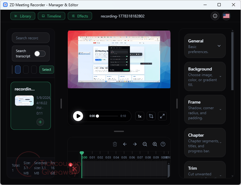Expand the Frame settings section
Screen dimensions: 241x185
[205, 110]
